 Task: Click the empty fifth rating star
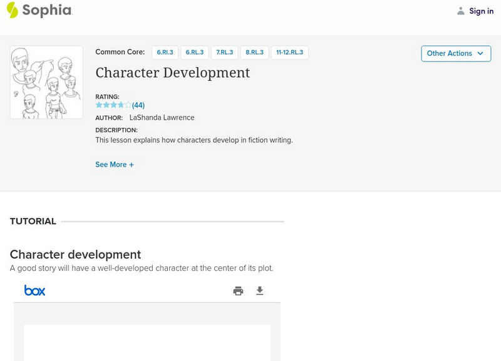tap(128, 105)
